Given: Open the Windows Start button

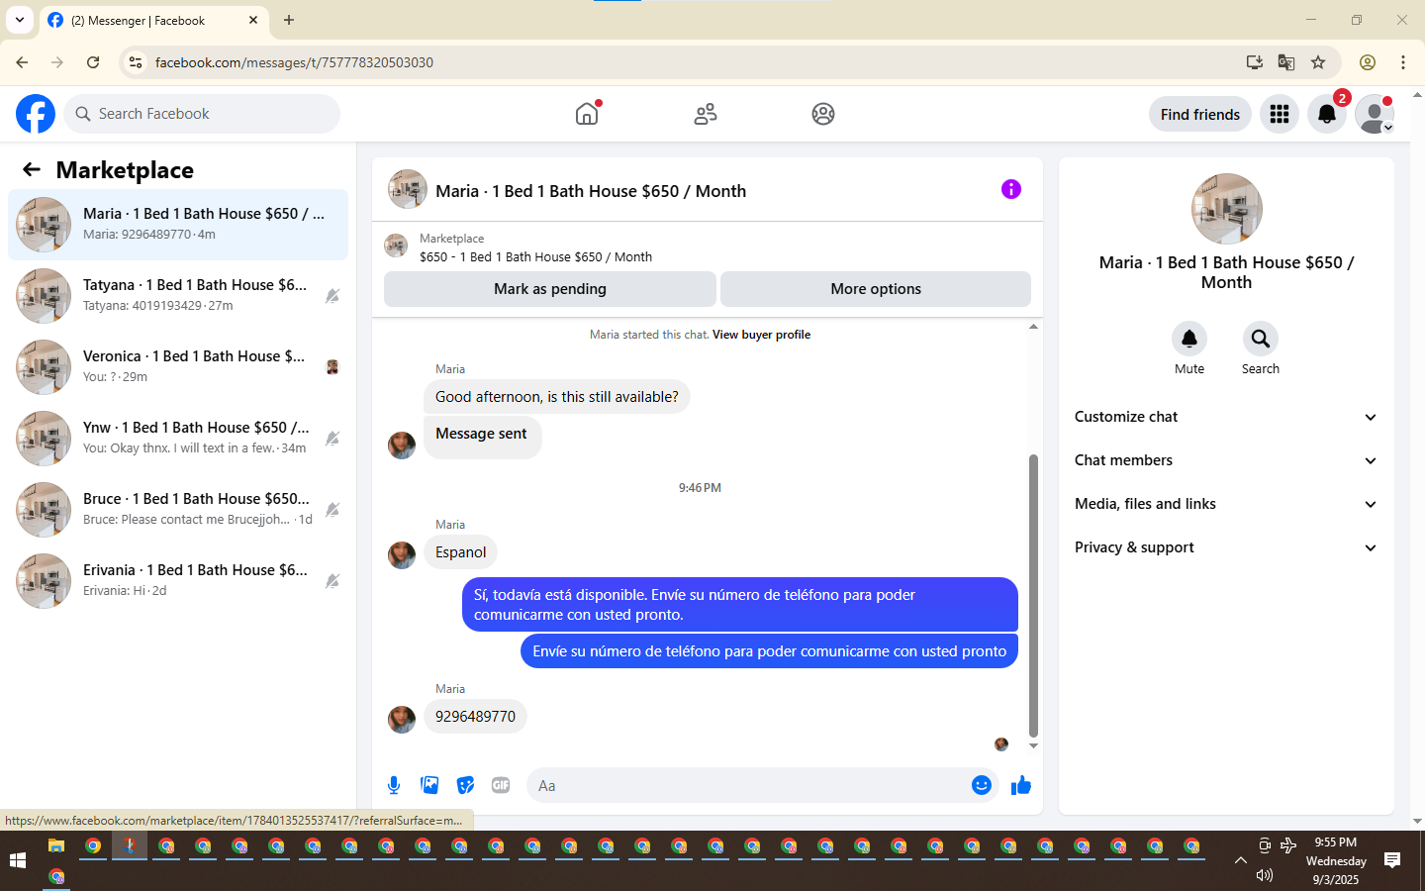Looking at the screenshot, I should click(18, 860).
